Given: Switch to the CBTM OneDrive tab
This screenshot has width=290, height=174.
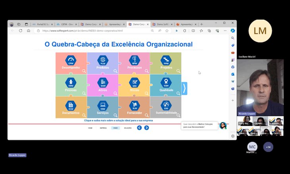Looking at the screenshot, I should click(x=67, y=24).
